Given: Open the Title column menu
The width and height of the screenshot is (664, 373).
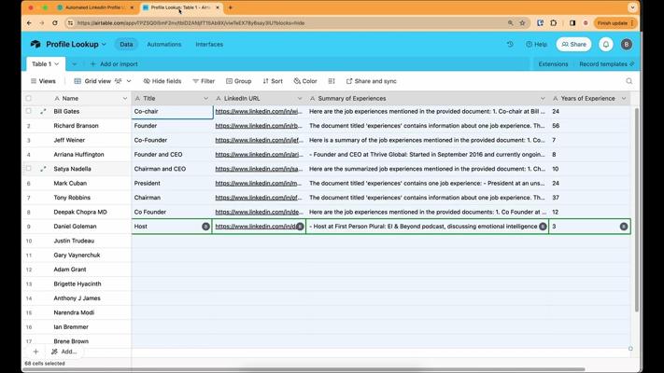Looking at the screenshot, I should tap(205, 98).
